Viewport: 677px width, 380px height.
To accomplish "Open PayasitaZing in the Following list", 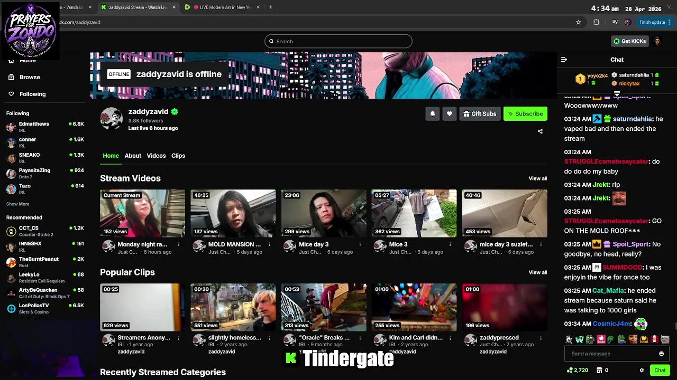I will pyautogui.click(x=45, y=173).
